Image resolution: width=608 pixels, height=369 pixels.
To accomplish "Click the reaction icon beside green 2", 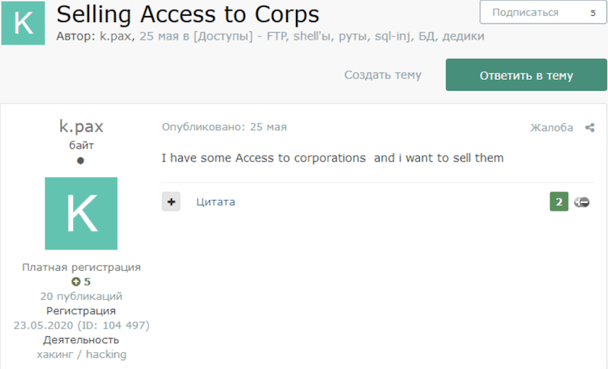I will click(x=581, y=202).
